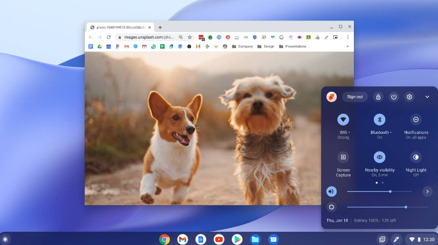This screenshot has height=245, width=438.
Task: Toggle Bluetooth off
Action: point(379,119)
